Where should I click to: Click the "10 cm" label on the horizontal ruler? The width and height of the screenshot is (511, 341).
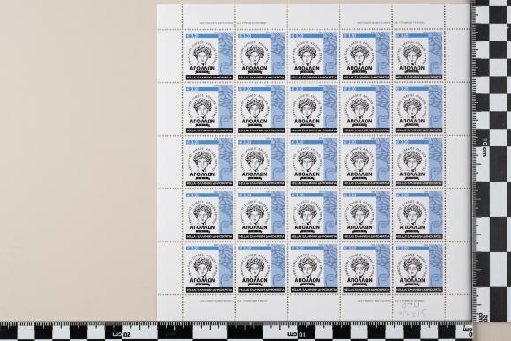[x=296, y=335]
